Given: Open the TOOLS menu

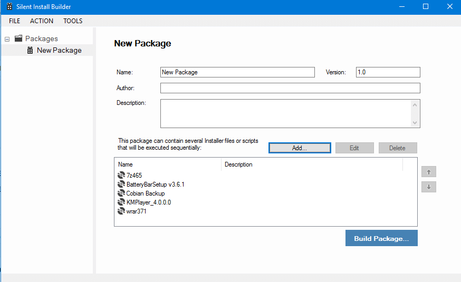Looking at the screenshot, I should pos(73,21).
